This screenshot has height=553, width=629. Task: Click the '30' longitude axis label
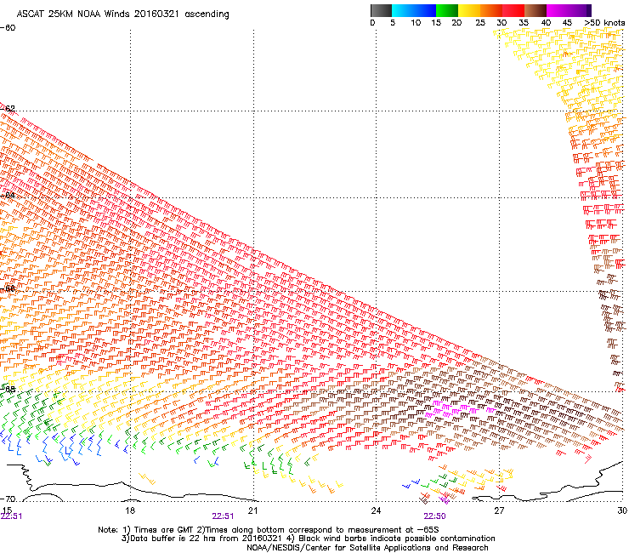(622, 510)
